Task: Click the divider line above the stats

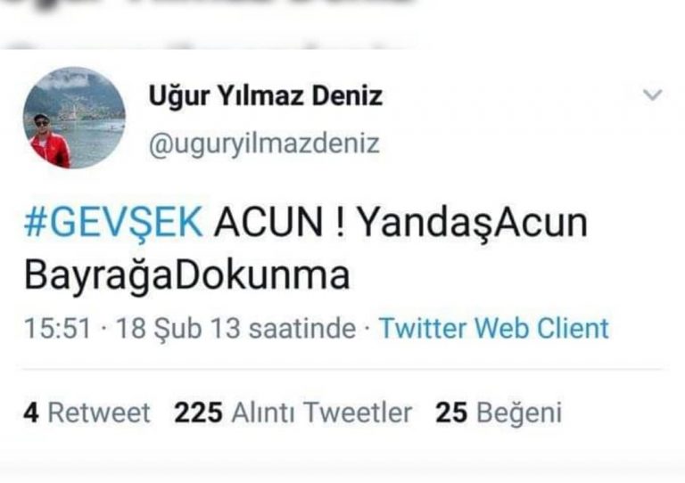Action: (x=343, y=370)
